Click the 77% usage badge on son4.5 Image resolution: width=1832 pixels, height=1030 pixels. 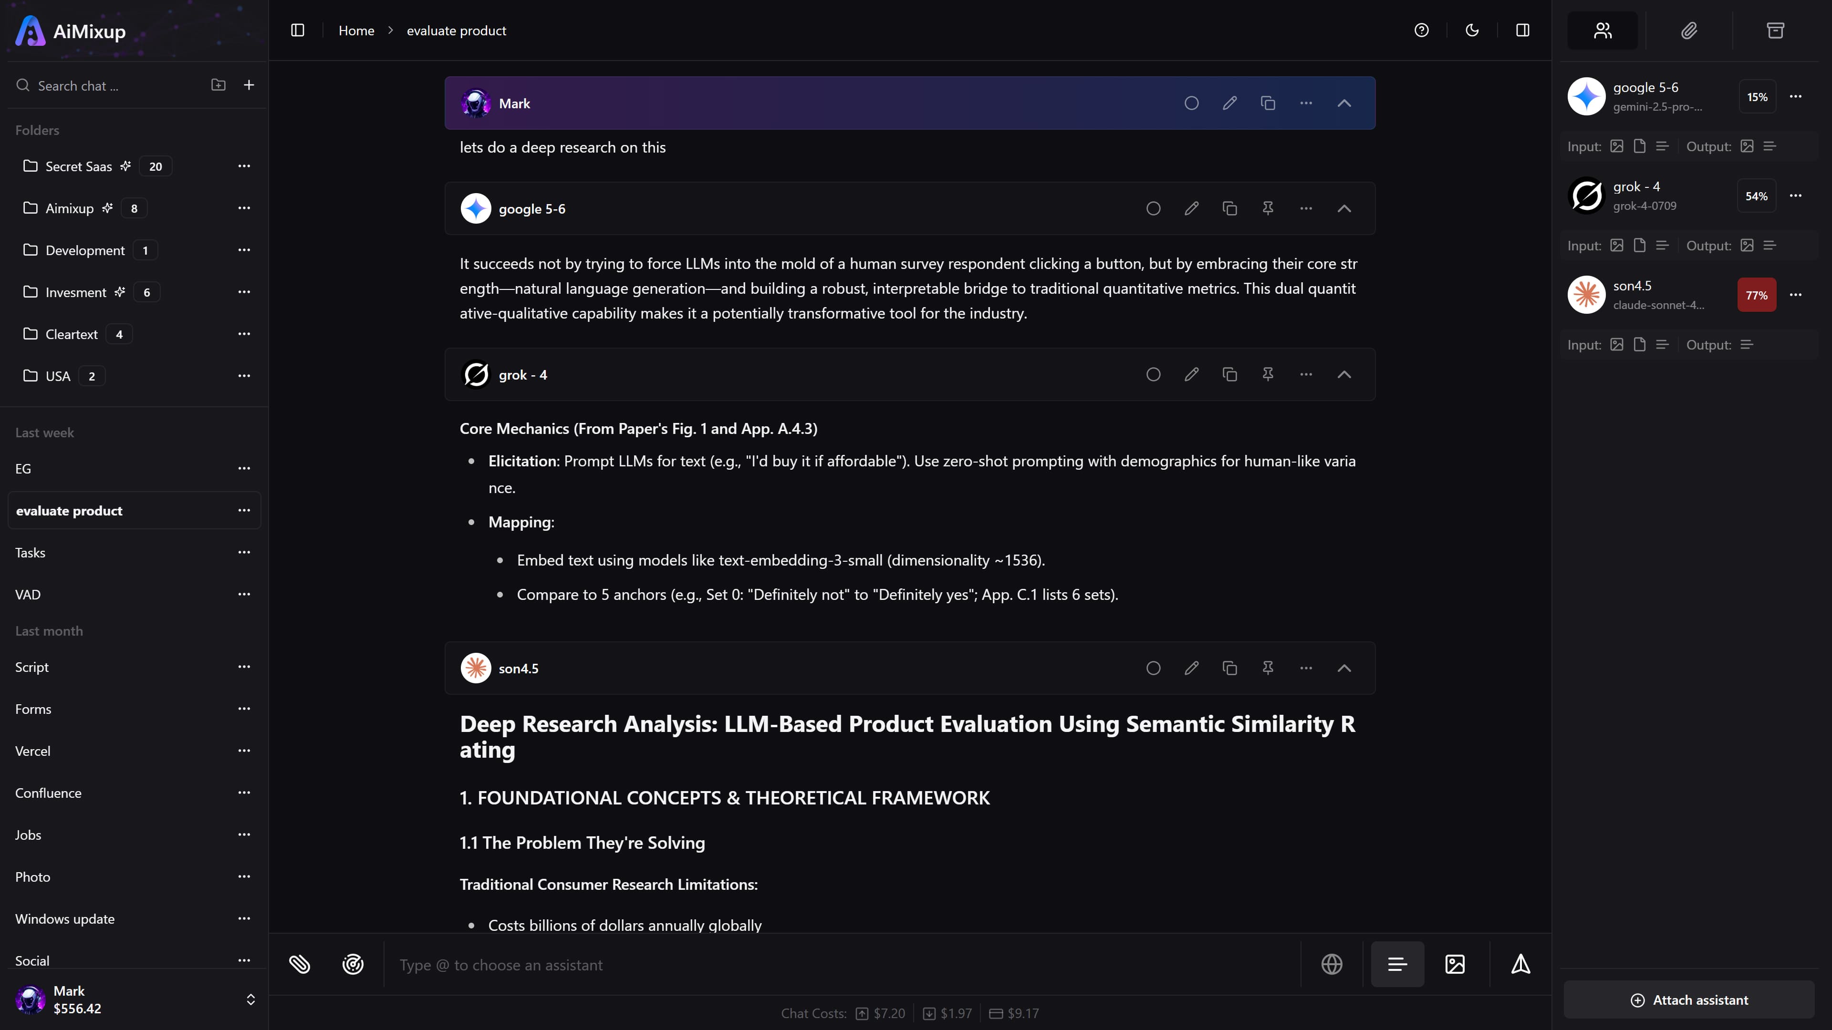coord(1757,295)
